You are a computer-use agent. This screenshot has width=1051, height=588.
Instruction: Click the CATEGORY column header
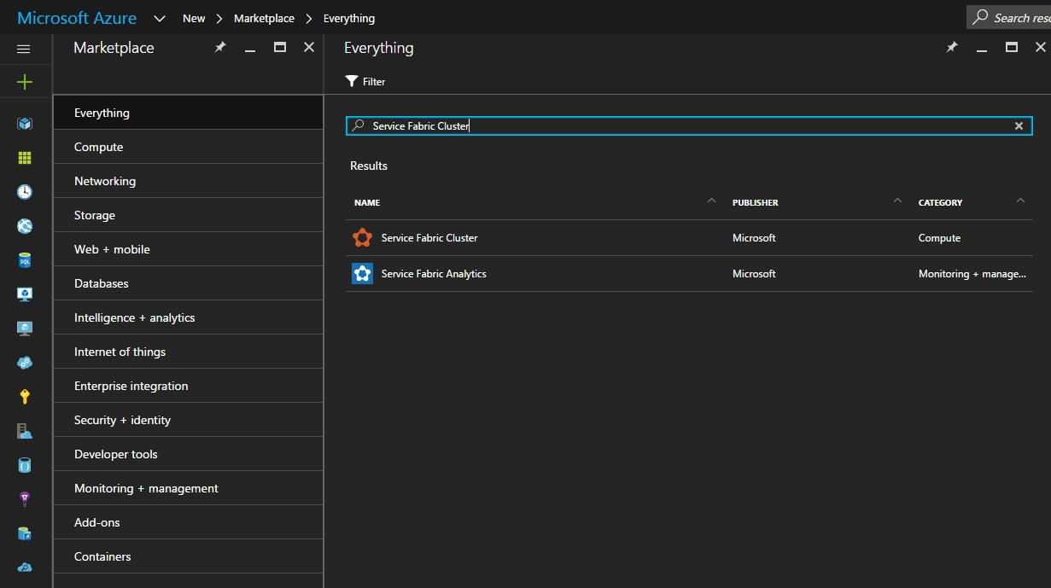pos(940,202)
